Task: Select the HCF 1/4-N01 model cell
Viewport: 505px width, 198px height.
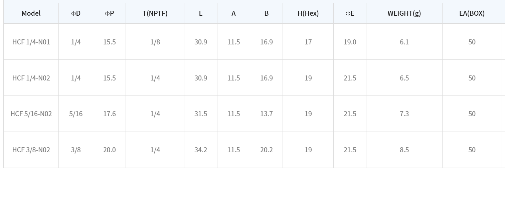Action: [x=31, y=42]
